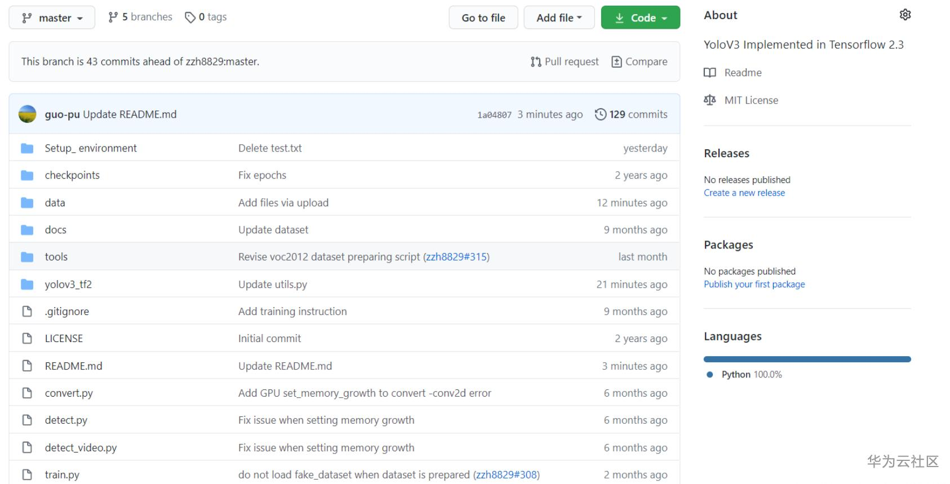Click the LICENSE file icon
Screen dimensions: 950x484
pyautogui.click(x=27, y=339)
